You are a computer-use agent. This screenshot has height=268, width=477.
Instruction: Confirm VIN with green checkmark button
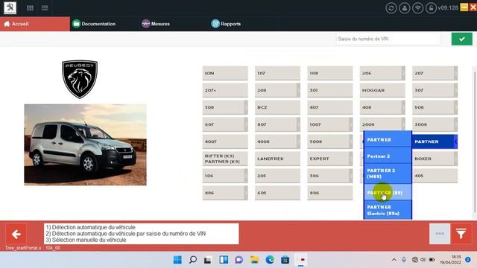coord(462,39)
